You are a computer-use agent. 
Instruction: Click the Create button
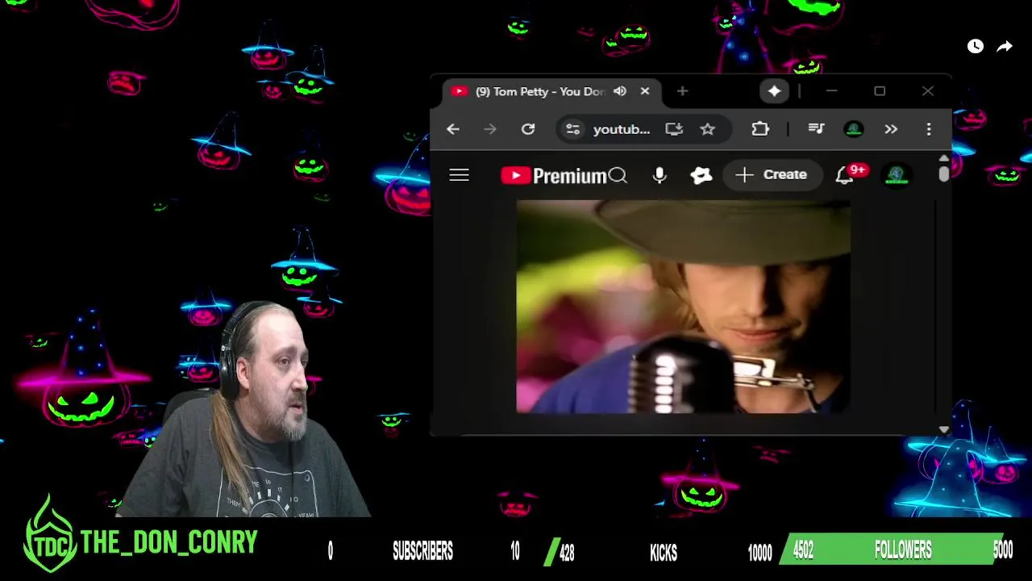(771, 174)
